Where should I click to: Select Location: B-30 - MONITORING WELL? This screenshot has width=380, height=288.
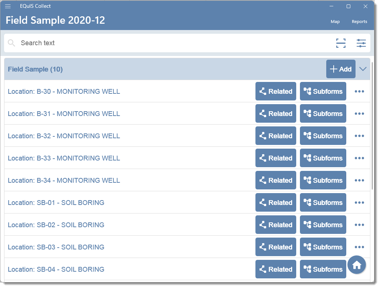coord(64,92)
